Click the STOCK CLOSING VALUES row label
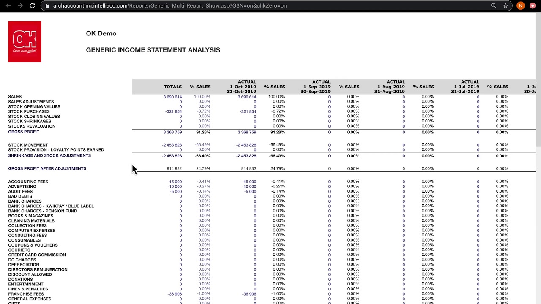This screenshot has width=541, height=304. (x=34, y=117)
